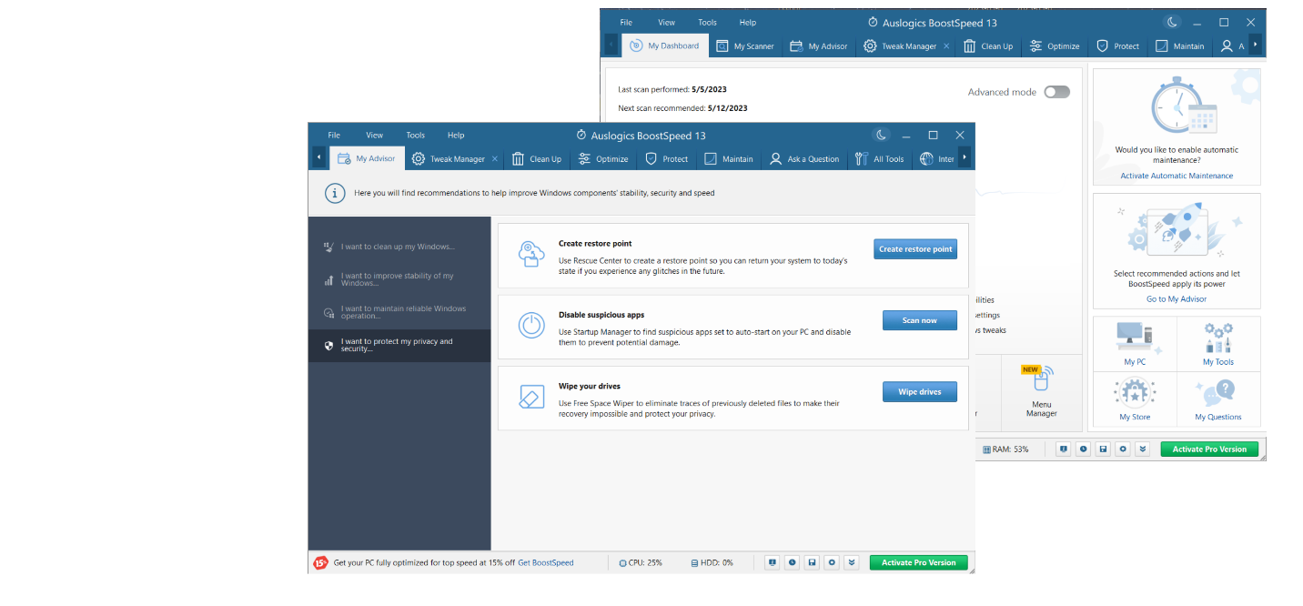
Task: Click the settings gear icon in front window status bar
Action: pyautogui.click(x=832, y=562)
